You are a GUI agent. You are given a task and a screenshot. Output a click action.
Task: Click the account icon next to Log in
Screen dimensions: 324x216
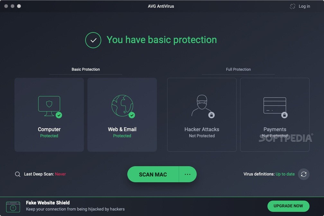coord(292,6)
